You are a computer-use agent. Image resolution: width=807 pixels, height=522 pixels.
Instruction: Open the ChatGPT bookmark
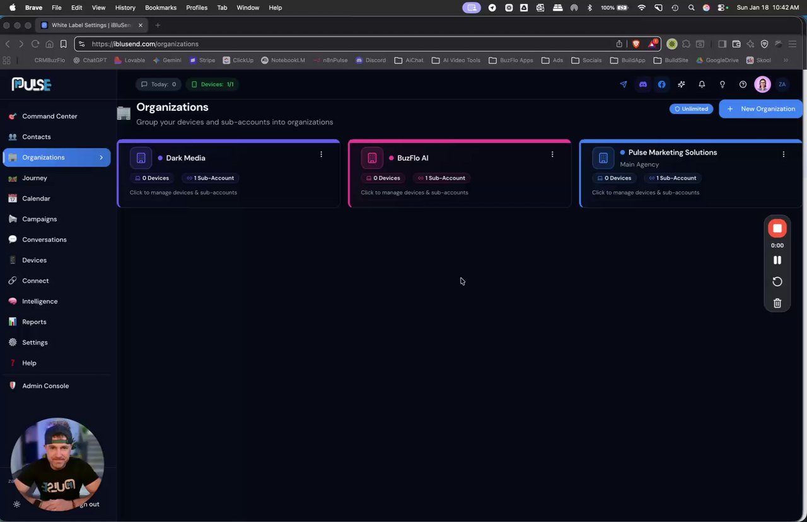click(90, 61)
